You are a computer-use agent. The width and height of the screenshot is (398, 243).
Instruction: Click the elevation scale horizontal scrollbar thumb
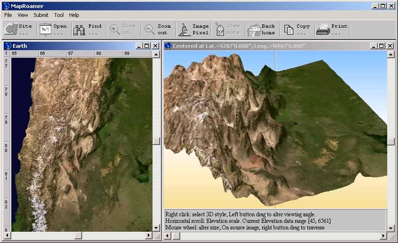click(x=176, y=236)
